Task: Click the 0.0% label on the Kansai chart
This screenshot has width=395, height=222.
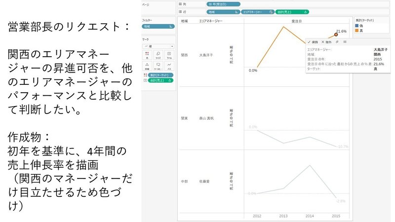Action: [x=253, y=71]
